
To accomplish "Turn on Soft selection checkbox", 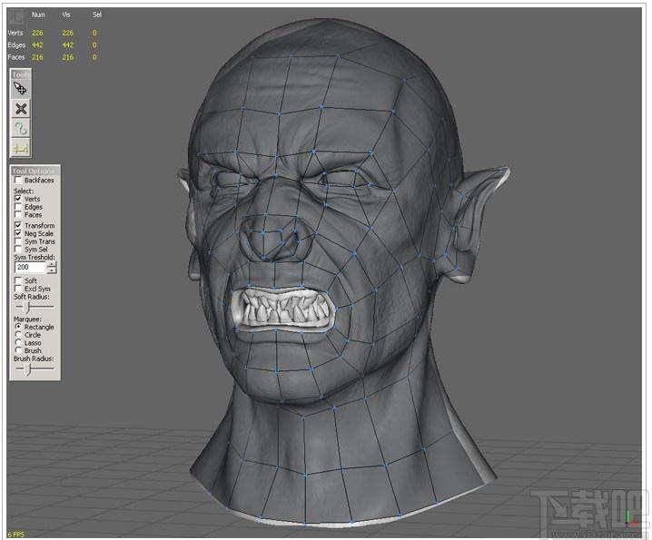I will tap(18, 280).
